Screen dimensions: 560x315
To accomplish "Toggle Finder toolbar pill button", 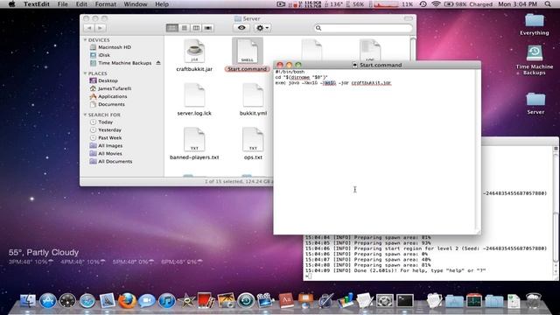I will tap(409, 18).
